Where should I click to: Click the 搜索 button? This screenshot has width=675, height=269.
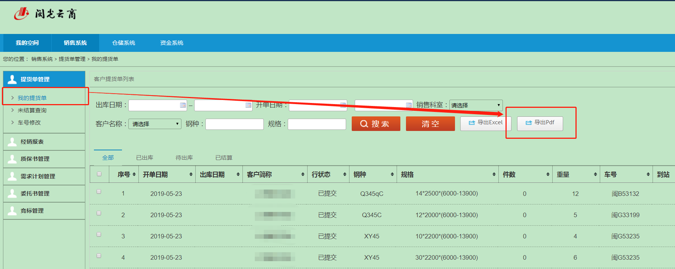click(376, 124)
